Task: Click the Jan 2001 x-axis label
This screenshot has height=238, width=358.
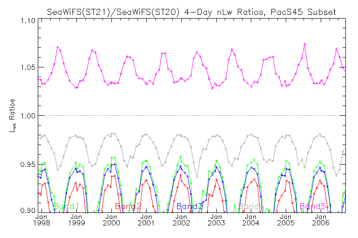Action: 146,220
